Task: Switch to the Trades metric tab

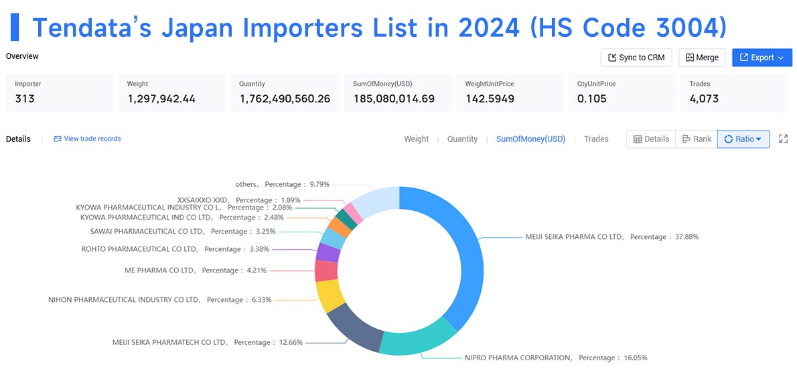Action: click(595, 139)
